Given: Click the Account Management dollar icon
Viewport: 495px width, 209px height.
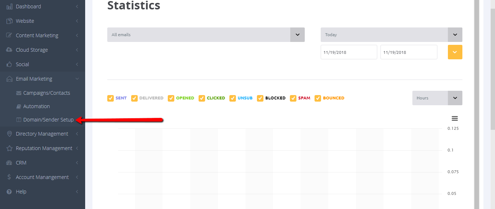Looking at the screenshot, I should 9,177.
